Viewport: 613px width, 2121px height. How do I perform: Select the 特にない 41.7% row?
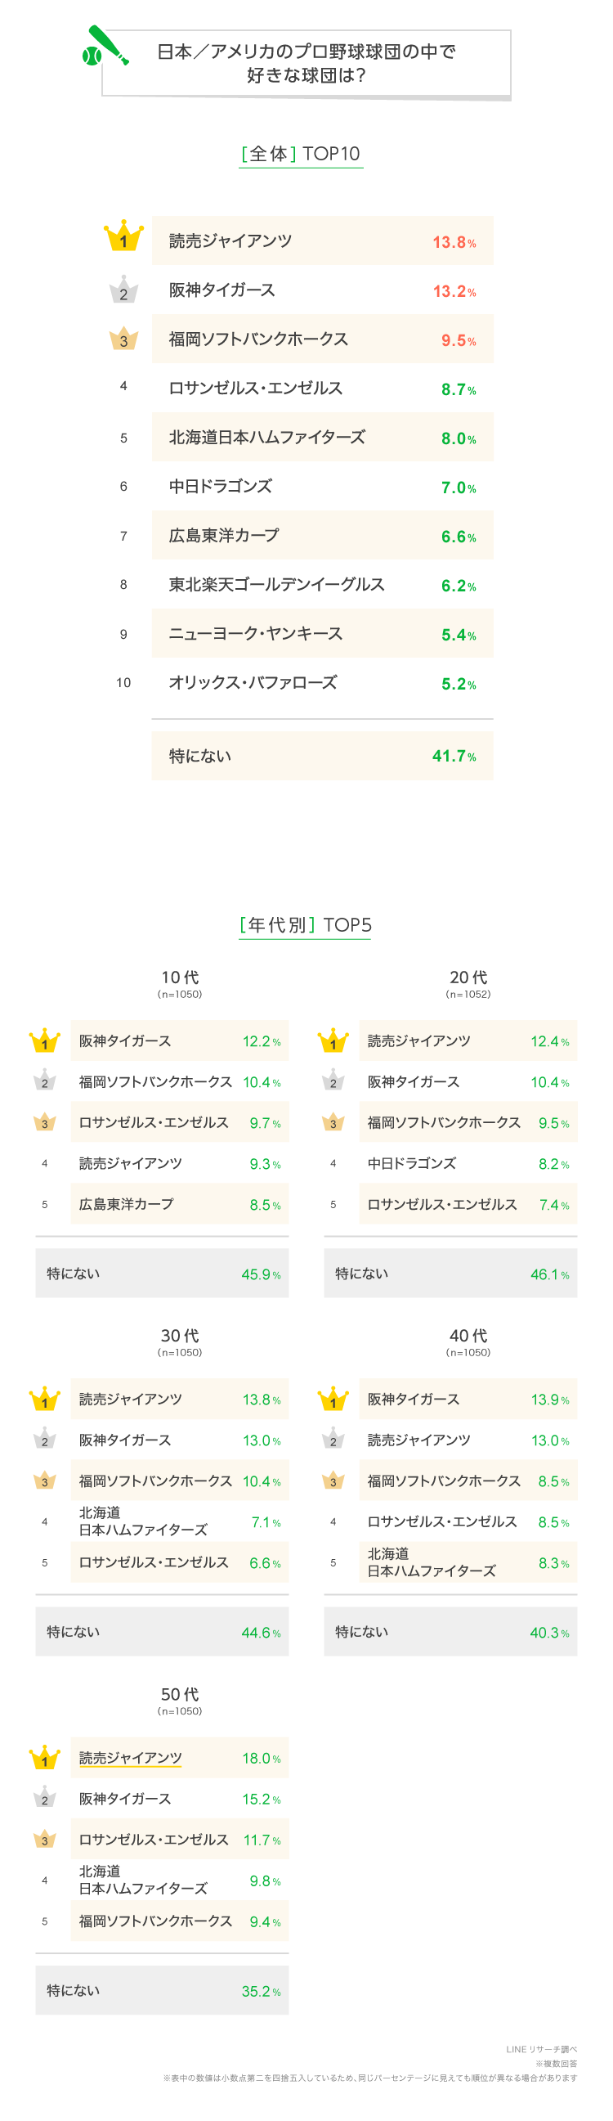[322, 756]
